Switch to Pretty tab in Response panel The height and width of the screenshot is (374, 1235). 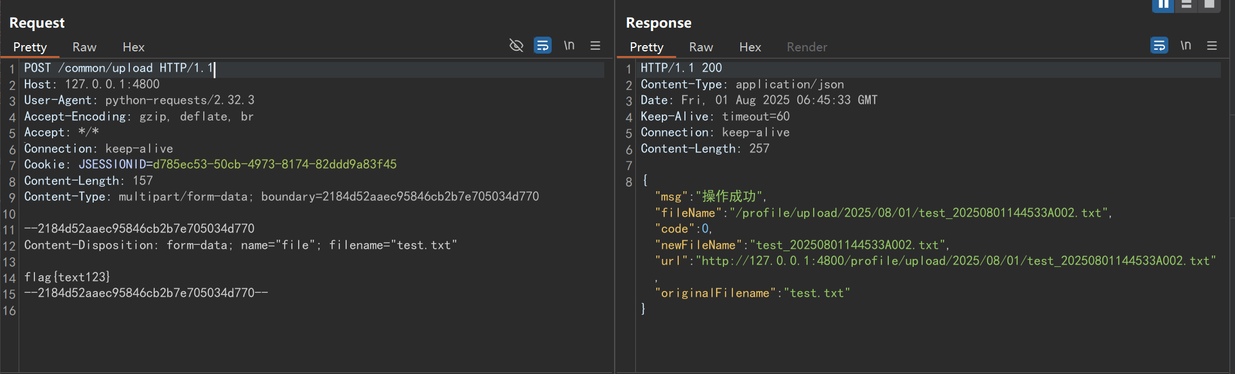point(647,47)
